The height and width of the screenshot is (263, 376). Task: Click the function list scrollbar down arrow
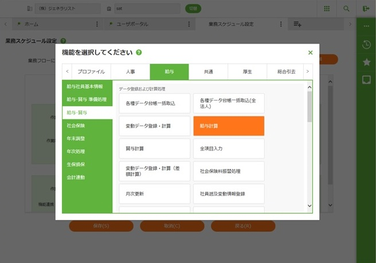310,205
